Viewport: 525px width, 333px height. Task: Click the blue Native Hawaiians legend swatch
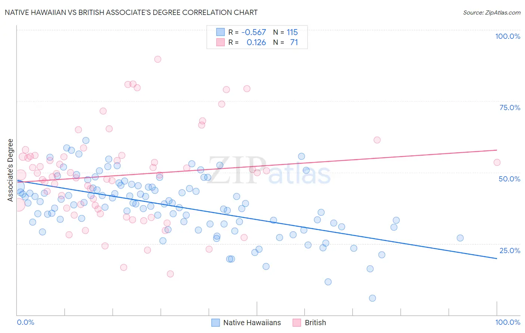pyautogui.click(x=215, y=323)
